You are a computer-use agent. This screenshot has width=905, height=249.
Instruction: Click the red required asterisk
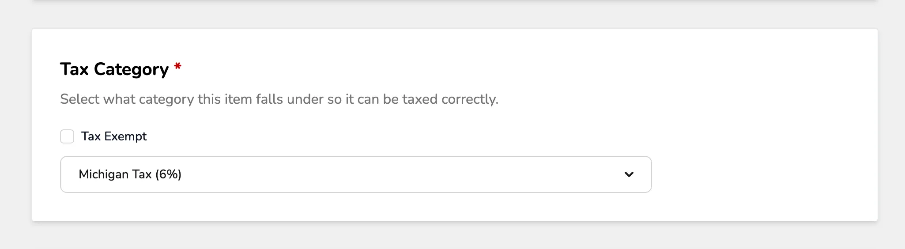tap(178, 67)
